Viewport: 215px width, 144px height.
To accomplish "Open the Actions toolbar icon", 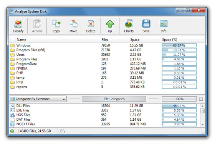I will click(x=37, y=24).
